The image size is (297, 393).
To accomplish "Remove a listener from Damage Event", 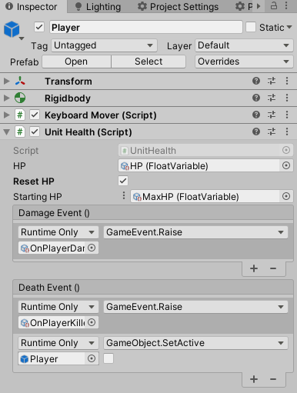I will tap(273, 268).
